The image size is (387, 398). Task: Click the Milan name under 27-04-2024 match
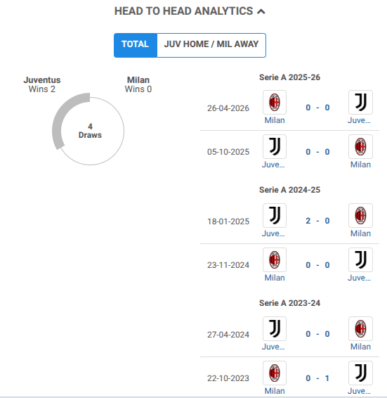(x=360, y=347)
